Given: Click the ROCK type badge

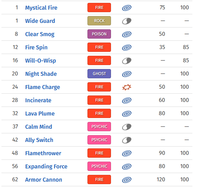Looking at the screenshot, I should pos(99,21).
